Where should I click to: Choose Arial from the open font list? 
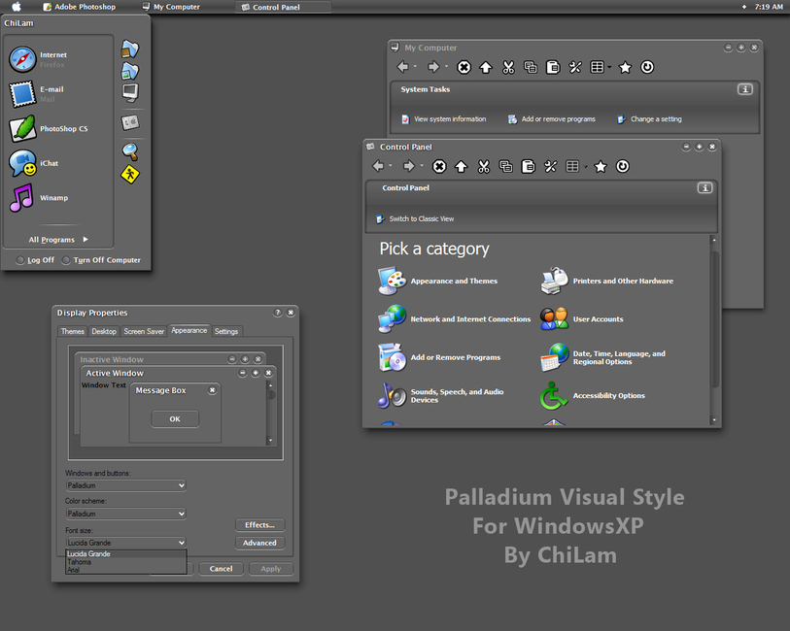[x=126, y=570]
